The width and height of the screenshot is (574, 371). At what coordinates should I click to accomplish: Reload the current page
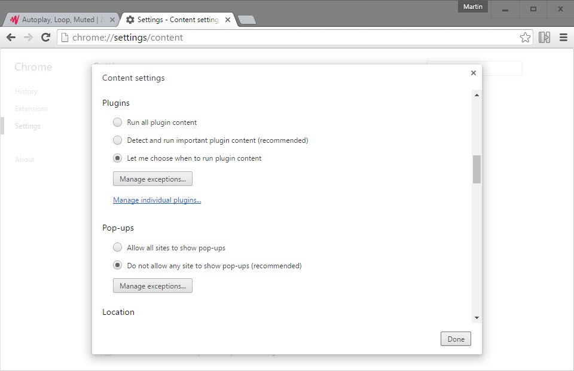45,38
